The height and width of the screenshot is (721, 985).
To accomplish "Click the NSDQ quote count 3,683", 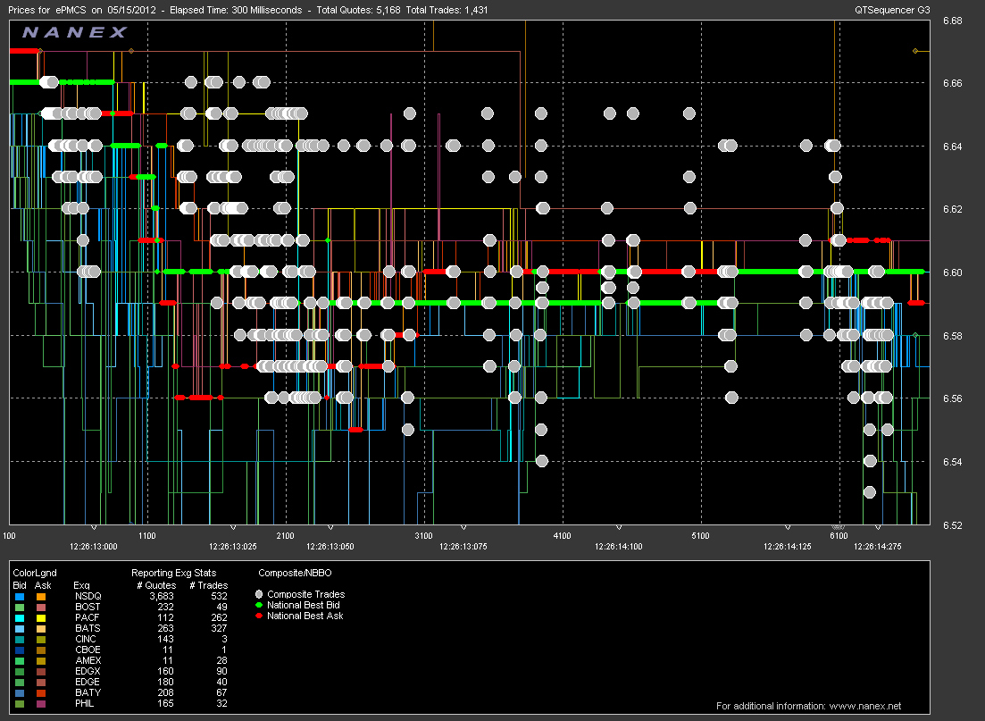I will 162,596.
